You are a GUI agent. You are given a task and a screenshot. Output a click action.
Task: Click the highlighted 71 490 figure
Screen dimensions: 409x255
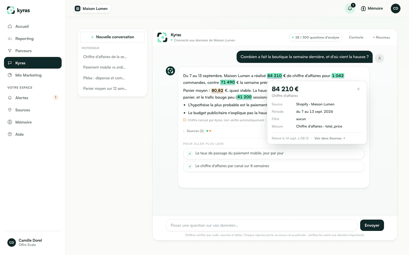[228, 82]
